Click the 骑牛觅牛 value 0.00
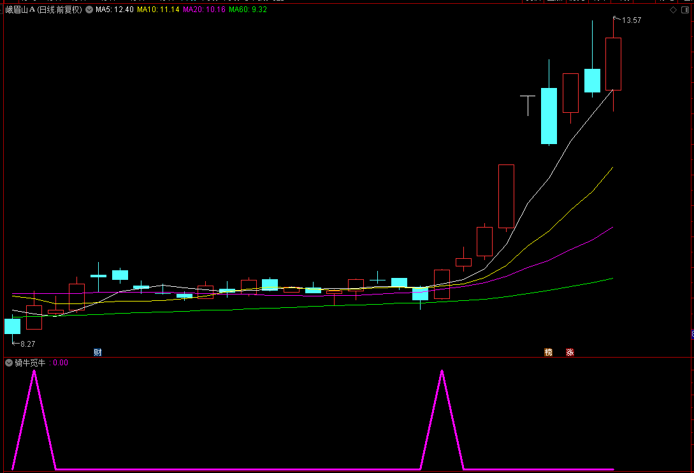 (x=61, y=363)
